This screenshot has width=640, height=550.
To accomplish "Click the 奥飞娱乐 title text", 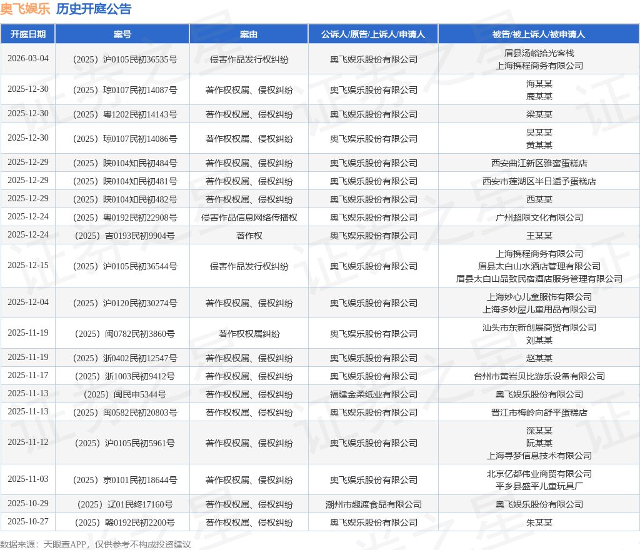I will [25, 9].
